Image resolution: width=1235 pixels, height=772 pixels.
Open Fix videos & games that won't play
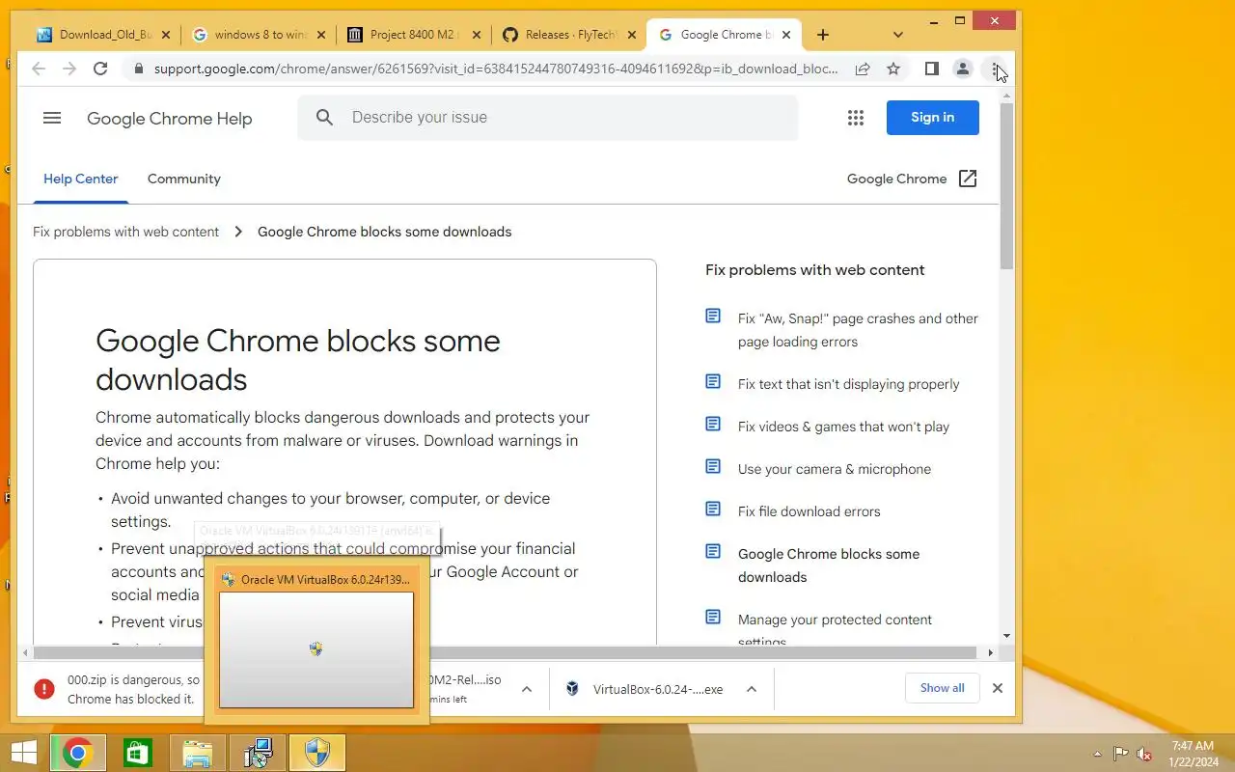point(843,427)
